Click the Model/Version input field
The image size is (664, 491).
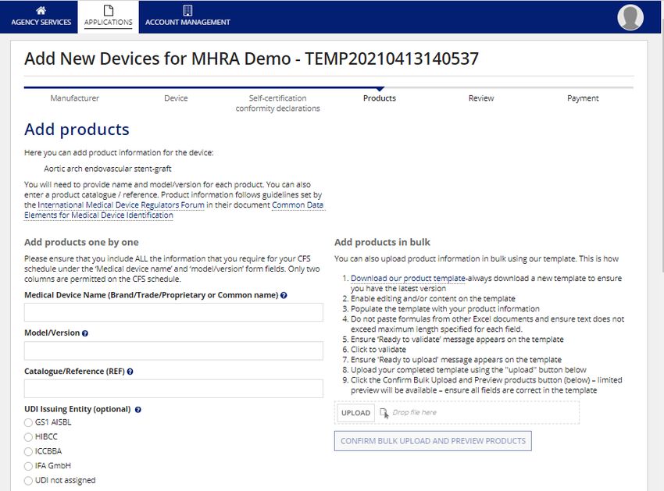(x=173, y=351)
